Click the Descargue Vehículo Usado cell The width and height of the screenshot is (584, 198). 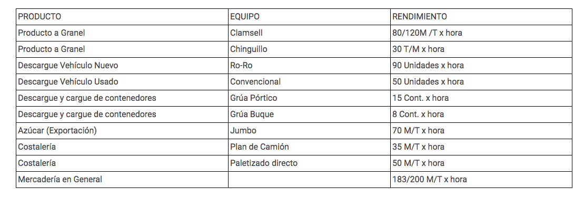click(122, 82)
